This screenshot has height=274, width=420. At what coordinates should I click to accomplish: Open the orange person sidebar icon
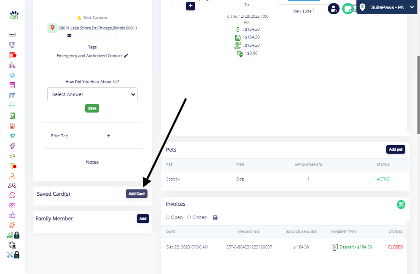12,176
